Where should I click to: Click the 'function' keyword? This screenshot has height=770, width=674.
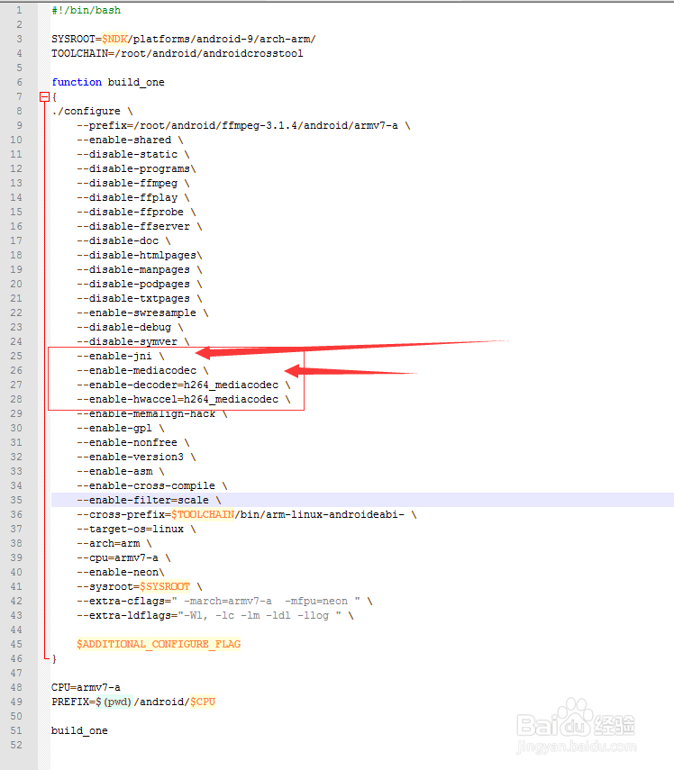point(77,82)
